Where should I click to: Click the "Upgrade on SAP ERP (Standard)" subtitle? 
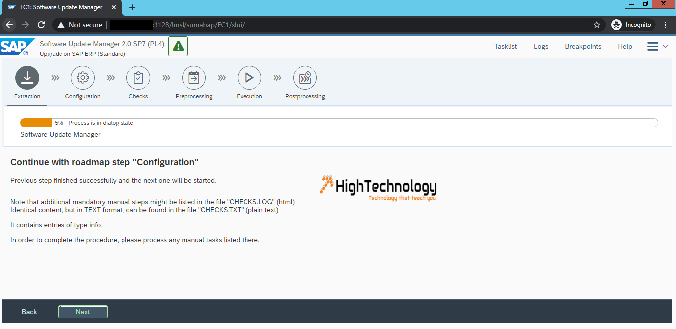click(82, 54)
